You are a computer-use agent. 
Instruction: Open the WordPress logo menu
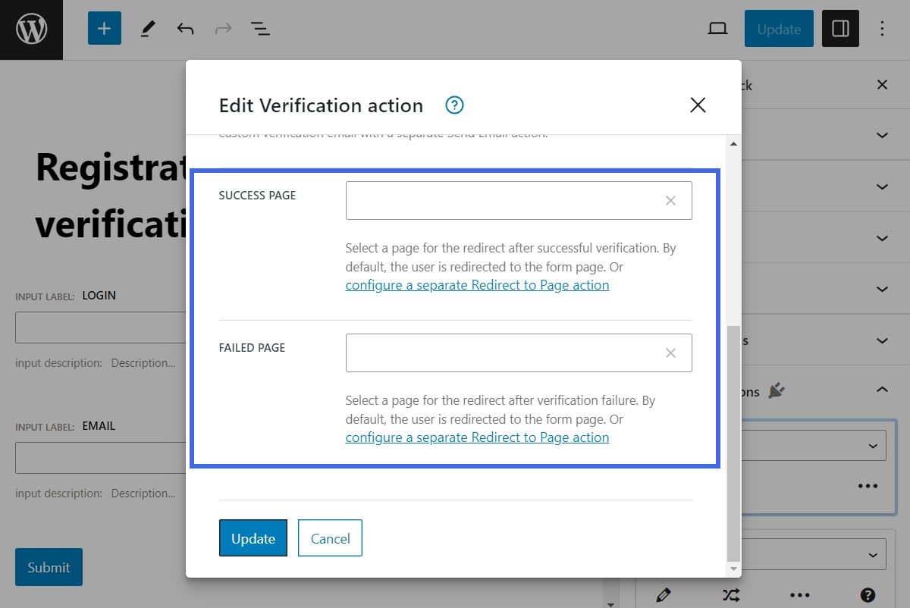click(x=30, y=29)
